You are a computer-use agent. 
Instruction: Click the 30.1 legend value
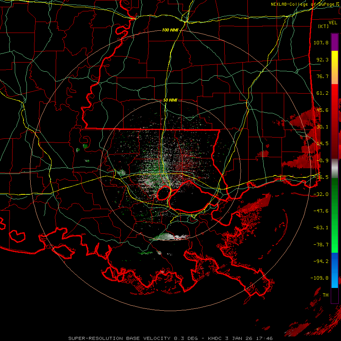point(322,127)
